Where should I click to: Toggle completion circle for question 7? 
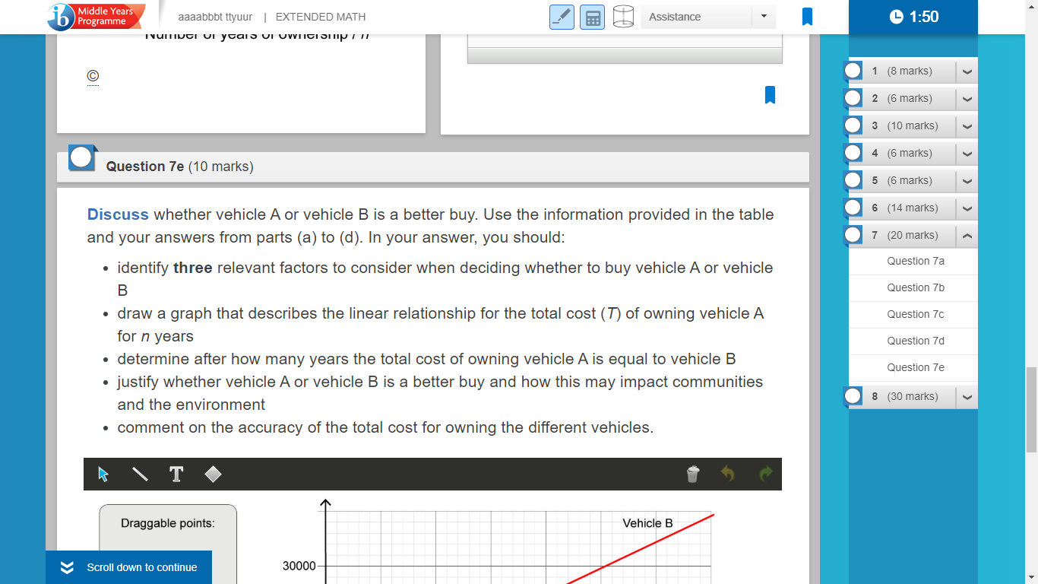tap(853, 235)
